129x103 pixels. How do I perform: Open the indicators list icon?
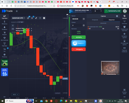(x=32, y=18)
